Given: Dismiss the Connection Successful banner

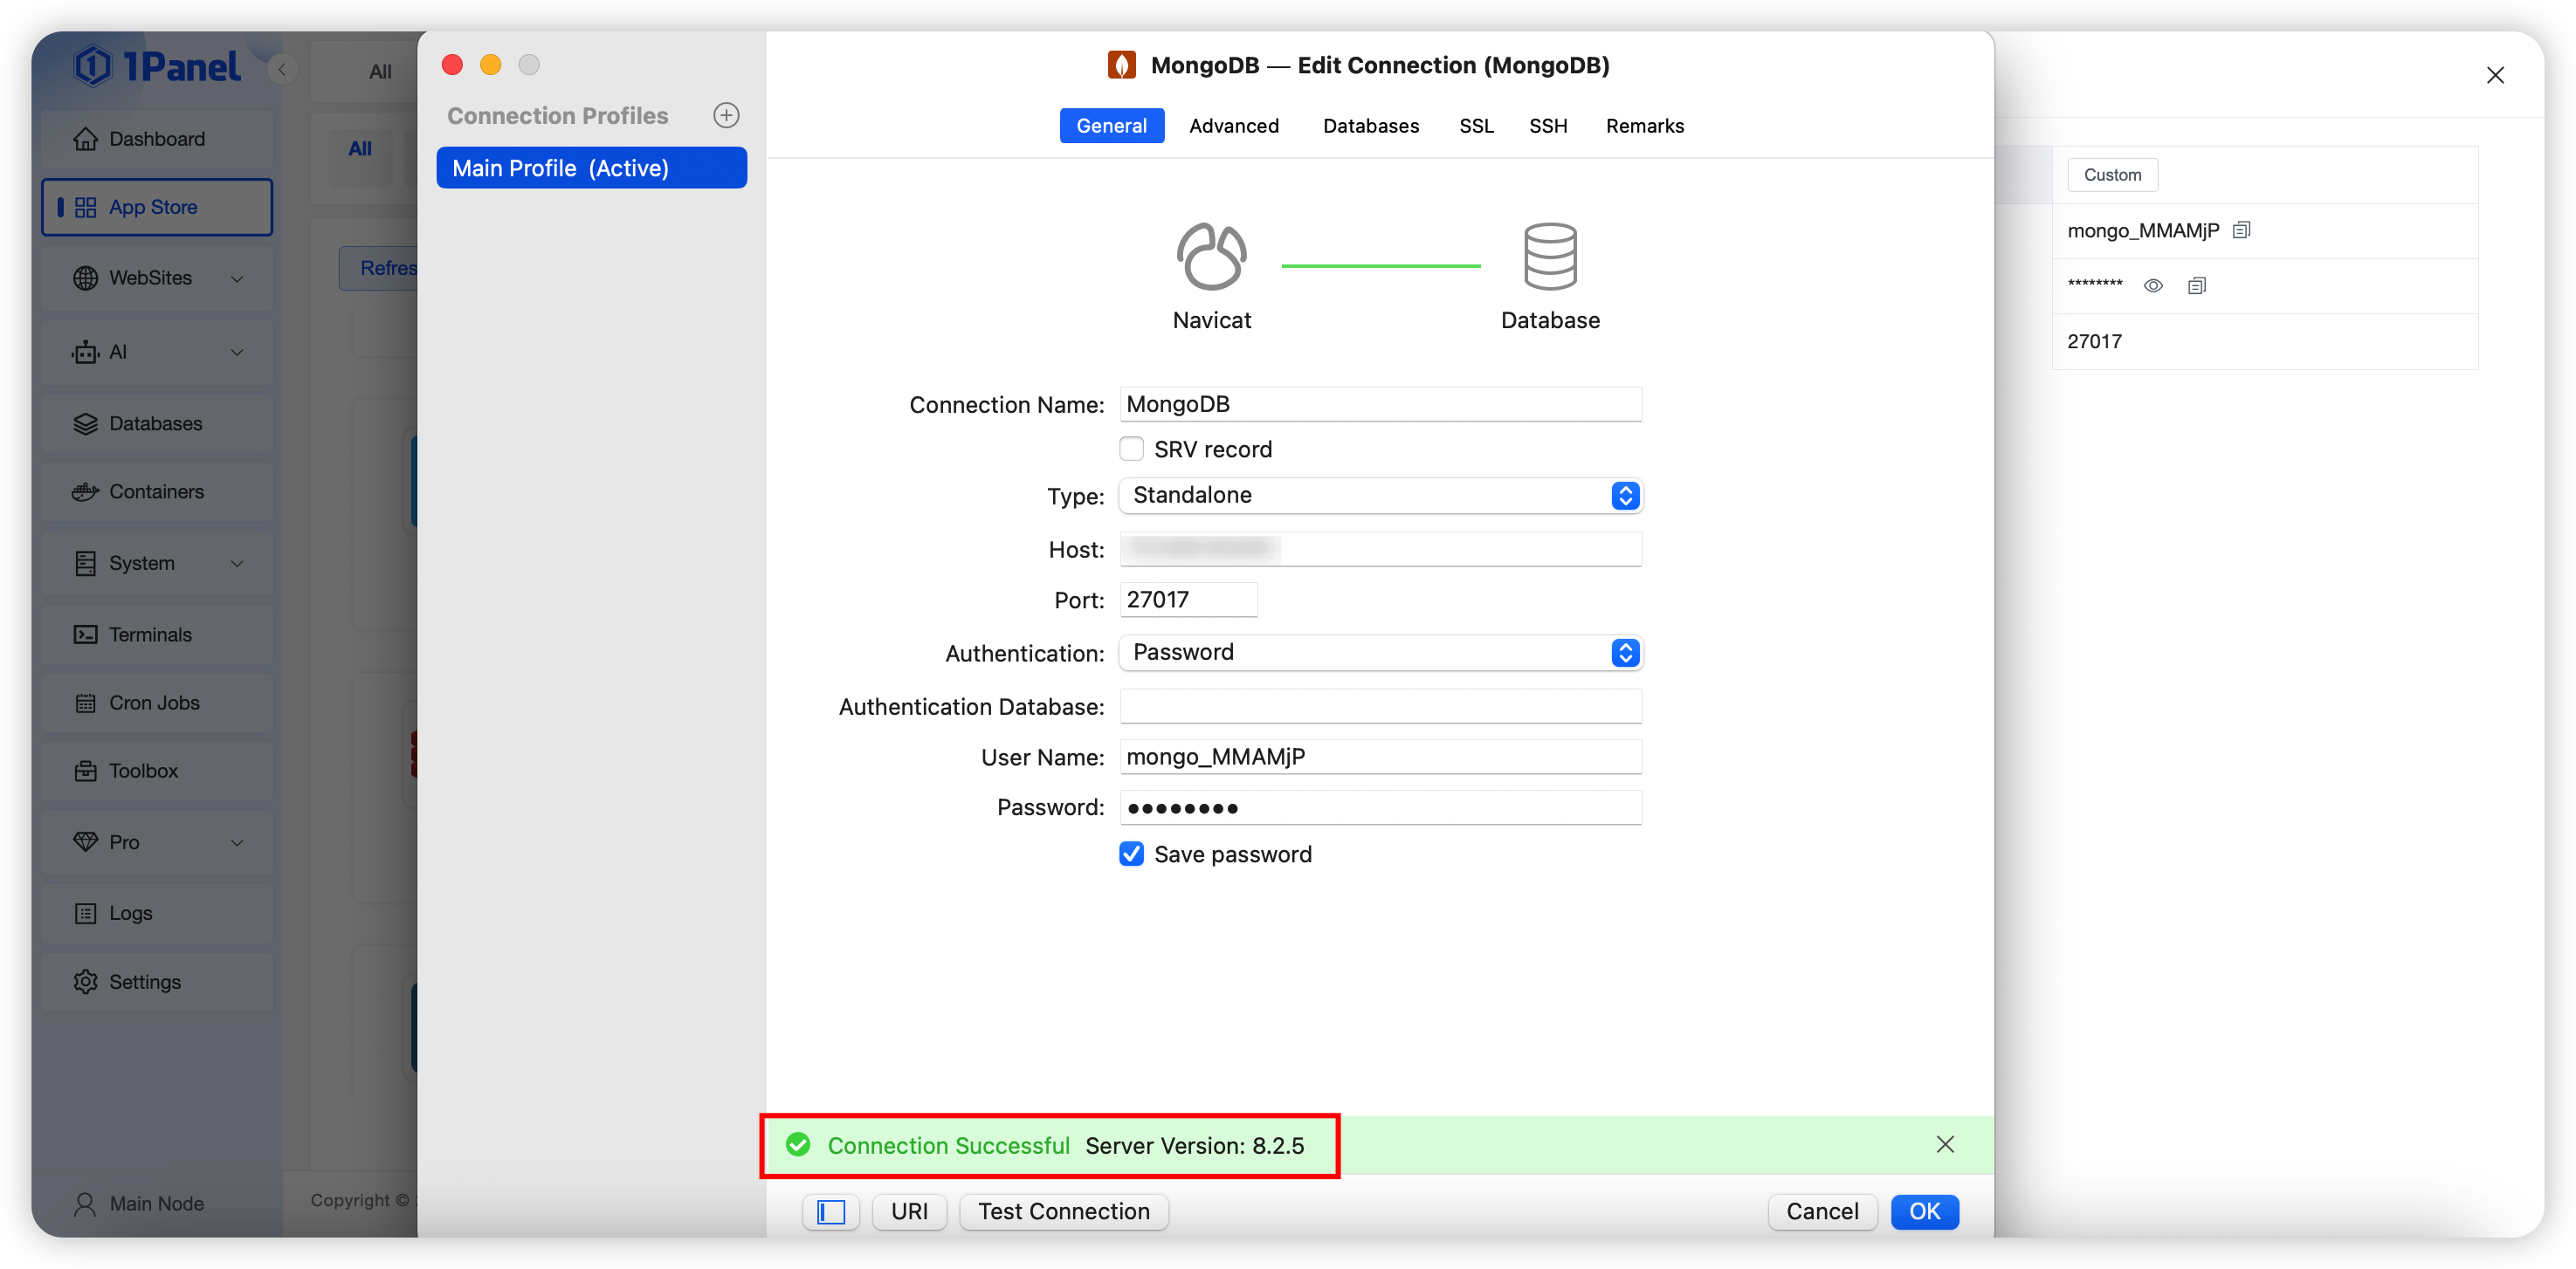Looking at the screenshot, I should [x=1944, y=1144].
